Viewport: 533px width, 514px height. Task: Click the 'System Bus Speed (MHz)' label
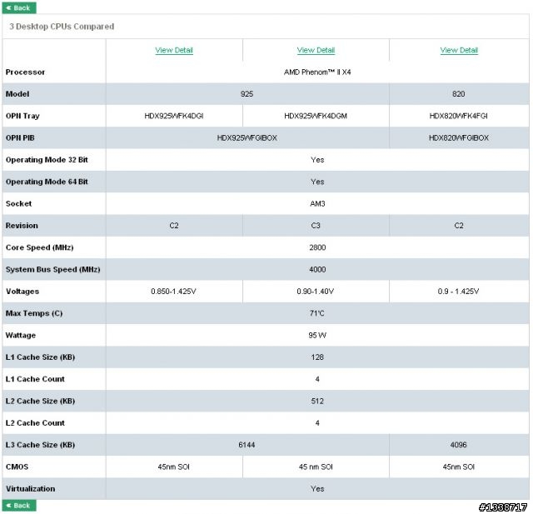coord(53,269)
